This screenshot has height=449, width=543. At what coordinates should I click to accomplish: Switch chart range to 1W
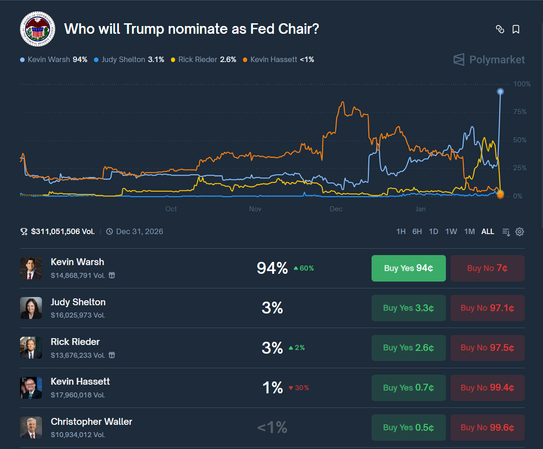451,232
